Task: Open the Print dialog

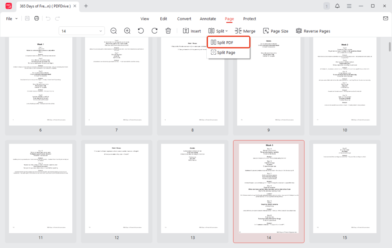Action: pos(36,18)
